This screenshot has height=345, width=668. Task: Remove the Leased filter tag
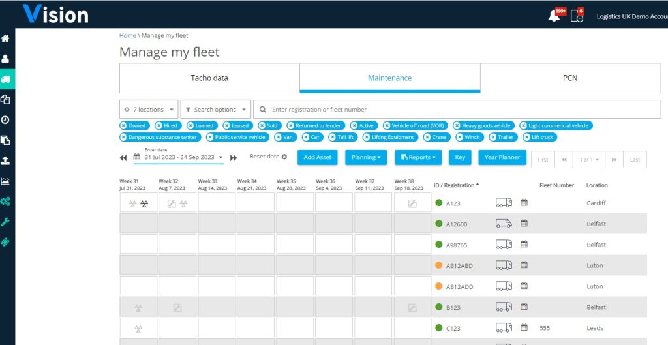click(226, 126)
